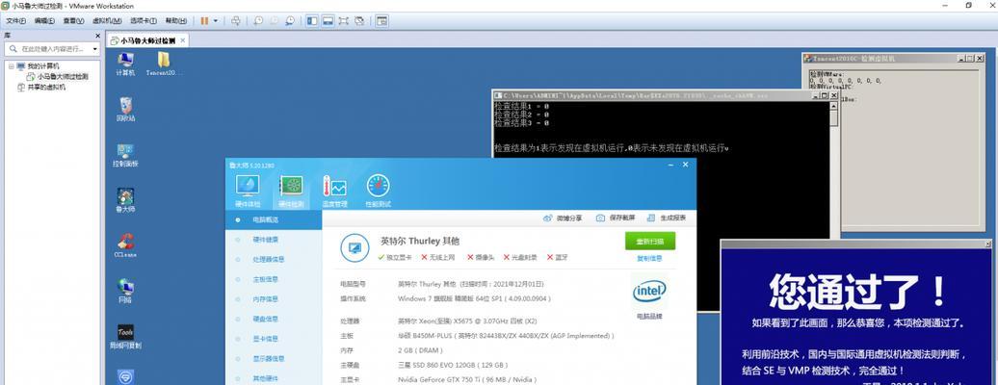Take a snapshot of this virtual machine

click(x=258, y=21)
